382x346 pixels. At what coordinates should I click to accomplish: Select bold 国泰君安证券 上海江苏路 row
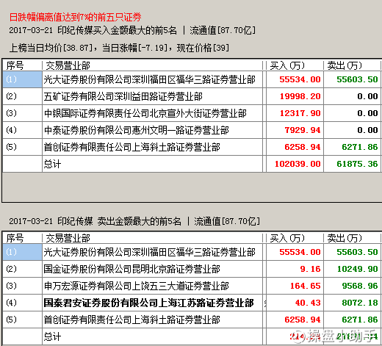pos(192,303)
